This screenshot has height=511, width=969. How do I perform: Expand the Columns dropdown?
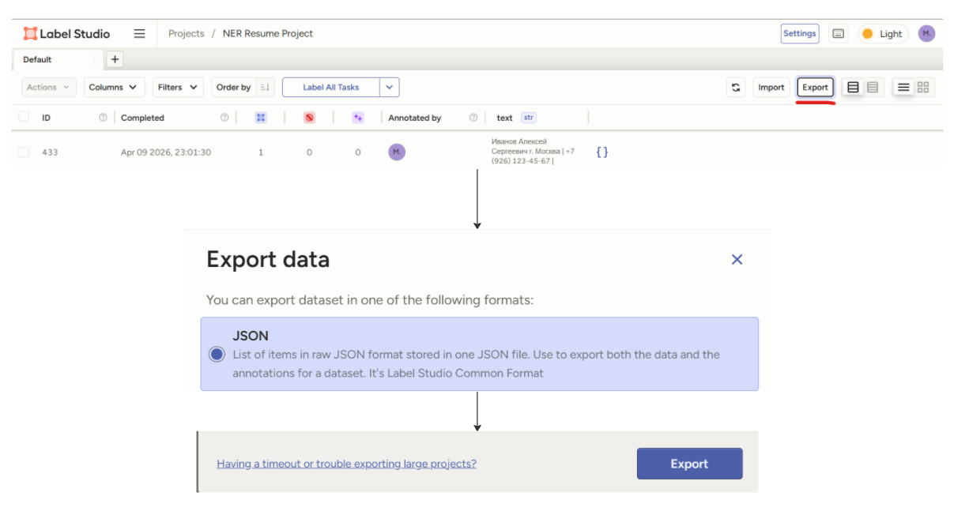(x=114, y=88)
